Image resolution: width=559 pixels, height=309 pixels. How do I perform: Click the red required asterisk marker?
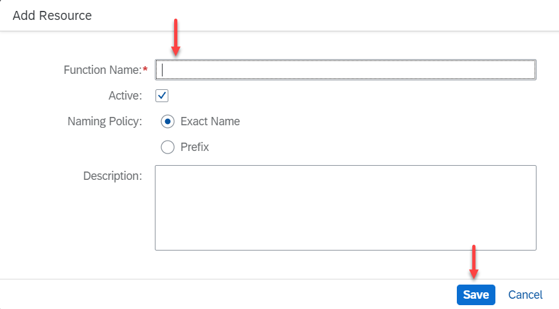pyautogui.click(x=145, y=69)
